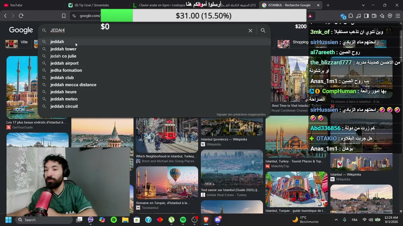Open the hot air balloons image
This screenshot has height=226, width=403.
[x=167, y=183]
